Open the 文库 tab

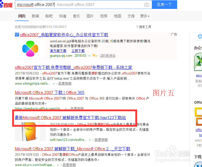(x=131, y=16)
